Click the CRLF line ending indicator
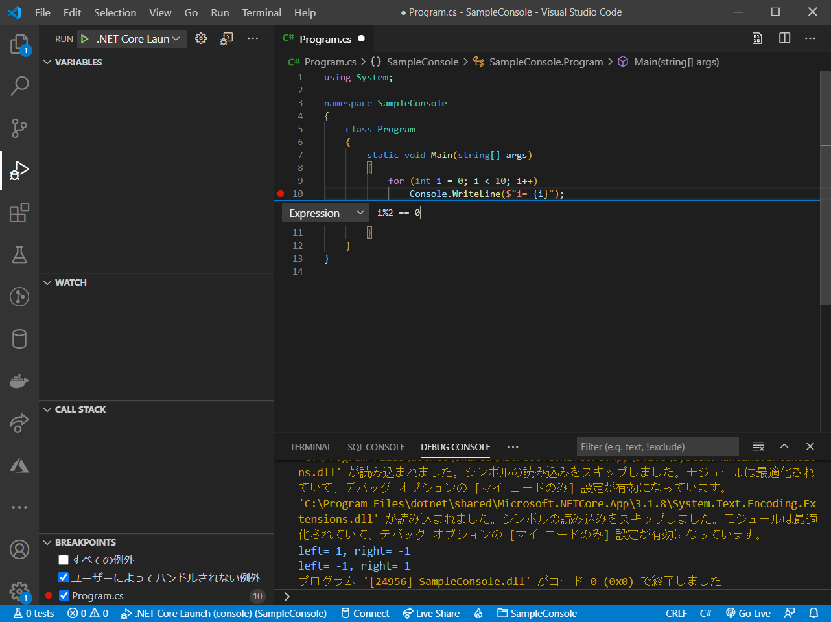The width and height of the screenshot is (831, 622). coord(676,613)
